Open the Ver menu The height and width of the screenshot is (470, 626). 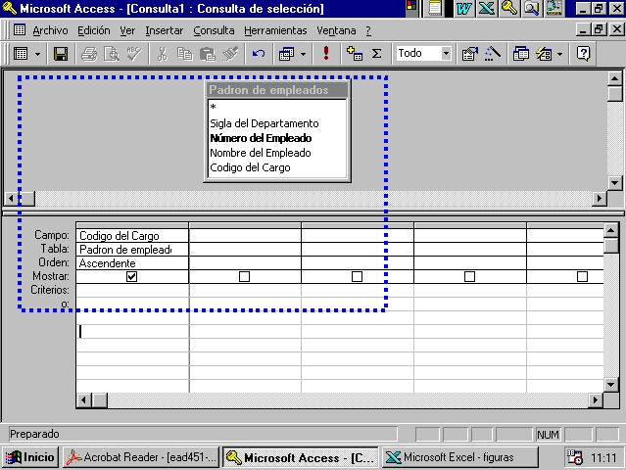click(127, 30)
